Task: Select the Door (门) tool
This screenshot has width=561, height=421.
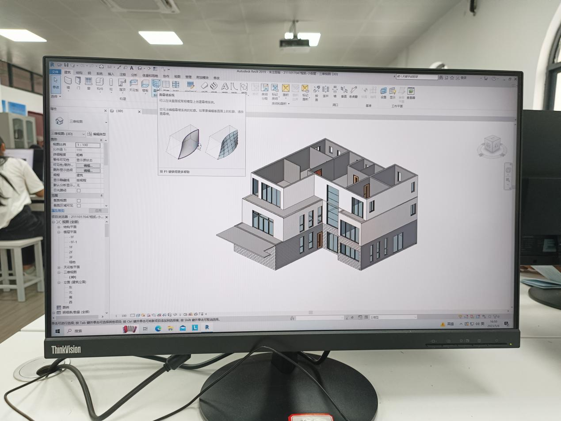Action: coord(78,83)
